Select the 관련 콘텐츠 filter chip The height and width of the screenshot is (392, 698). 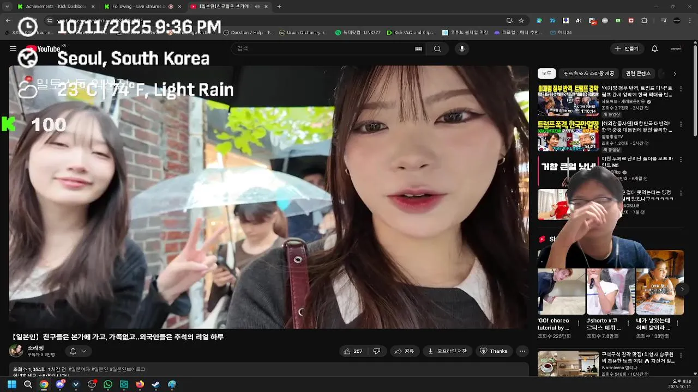point(638,73)
